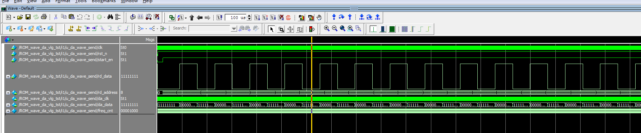This screenshot has height=133, width=641.
Task: Enable the Zoom Mode tool
Action: (281, 29)
